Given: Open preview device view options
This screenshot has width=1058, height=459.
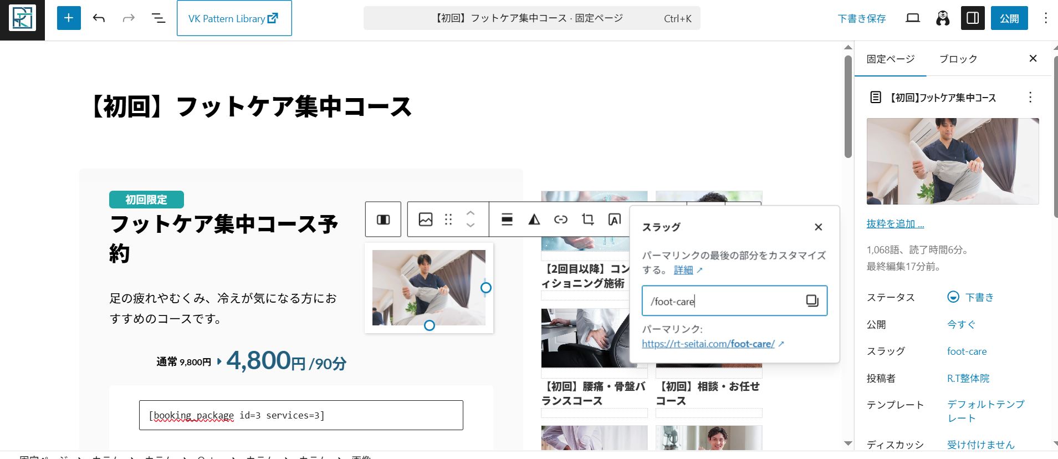Looking at the screenshot, I should (912, 18).
